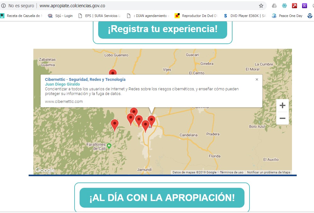Open the teal hexagon extension icon
Image resolution: width=314 pixels, height=213 pixels.
pos(284,6)
